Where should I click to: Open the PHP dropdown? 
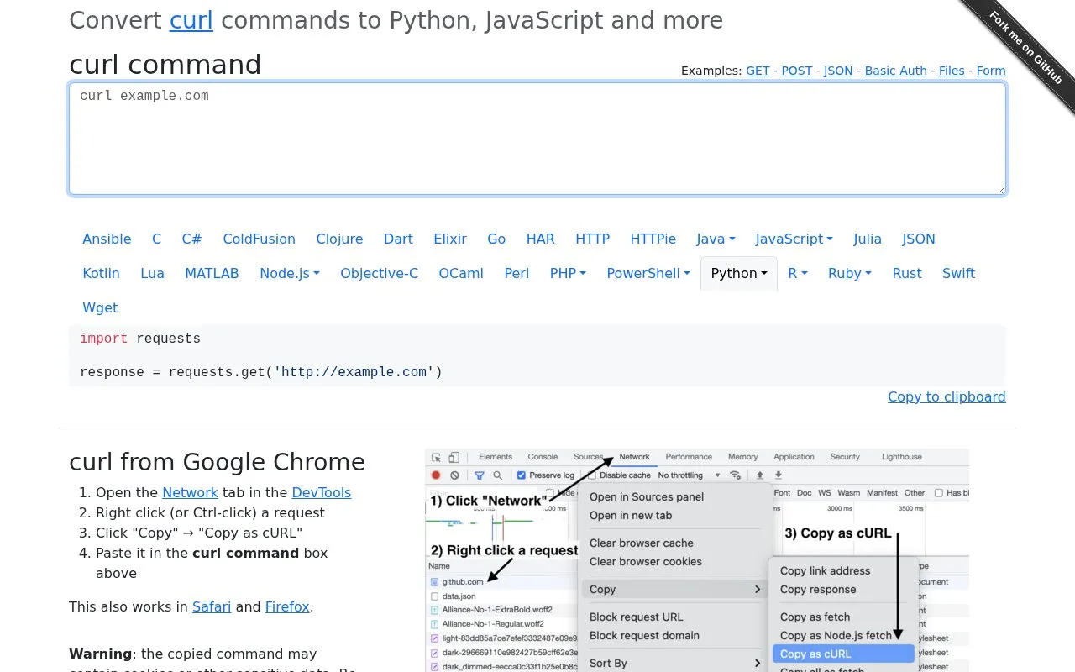point(568,273)
